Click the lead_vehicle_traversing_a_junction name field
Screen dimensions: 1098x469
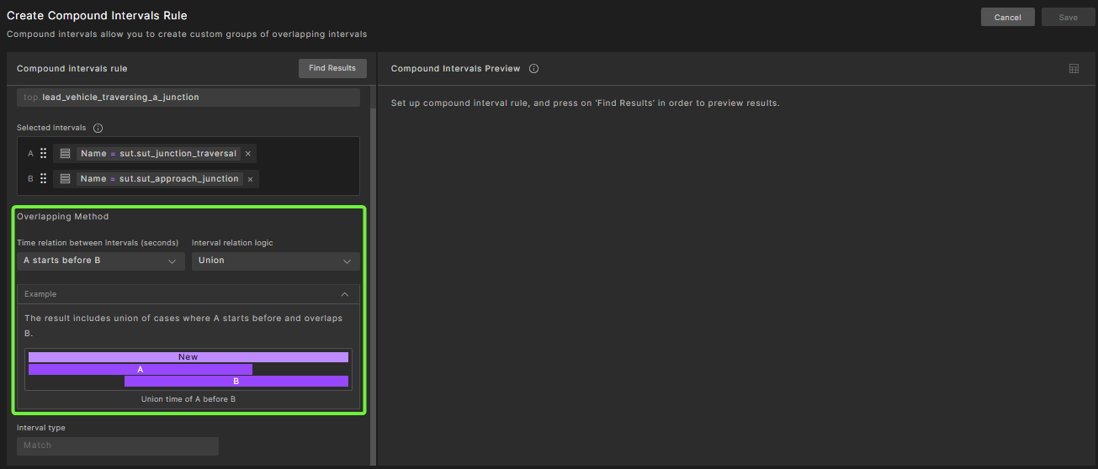point(188,97)
